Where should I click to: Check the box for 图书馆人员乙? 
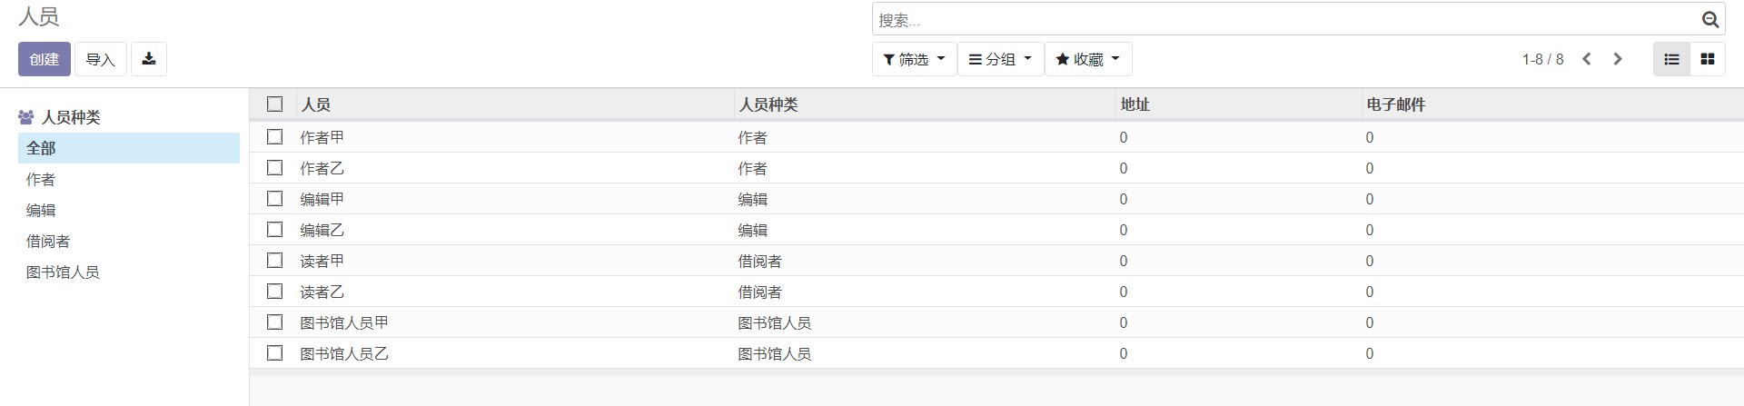[275, 353]
